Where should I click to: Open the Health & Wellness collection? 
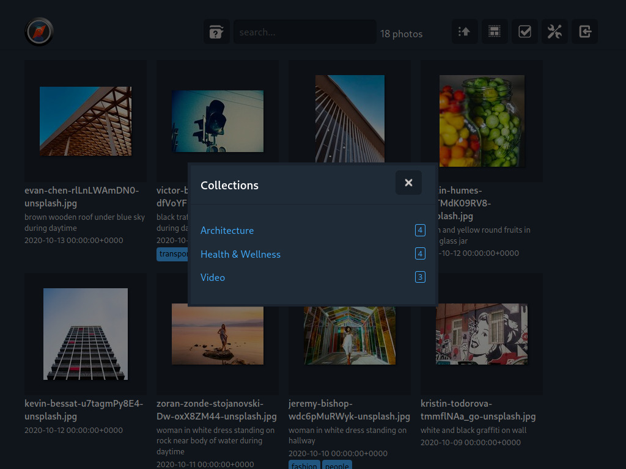(240, 255)
